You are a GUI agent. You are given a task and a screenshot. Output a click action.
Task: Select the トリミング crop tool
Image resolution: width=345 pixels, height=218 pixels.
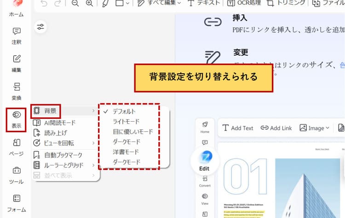point(286,3)
